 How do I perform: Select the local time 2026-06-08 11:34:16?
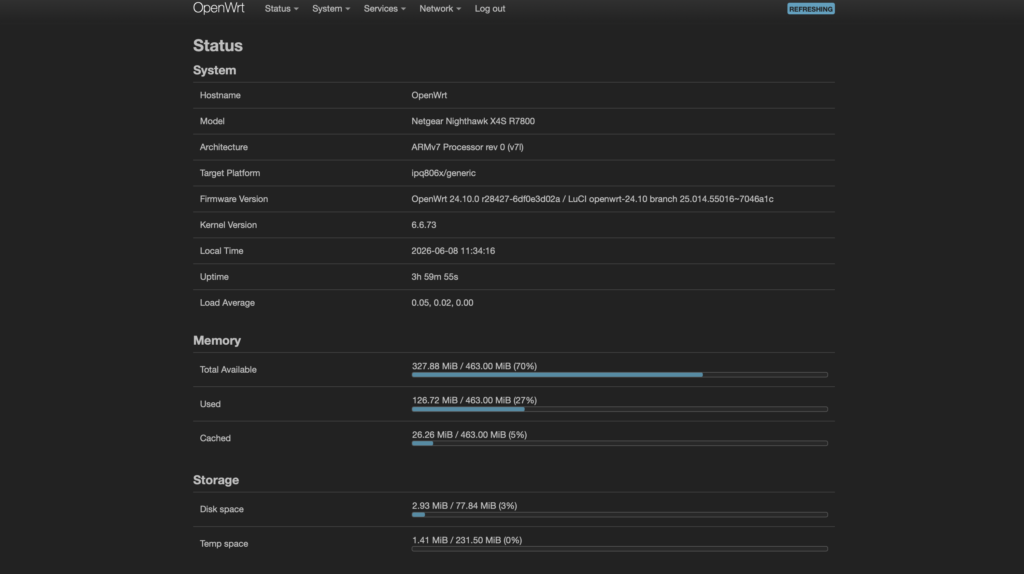coord(453,251)
